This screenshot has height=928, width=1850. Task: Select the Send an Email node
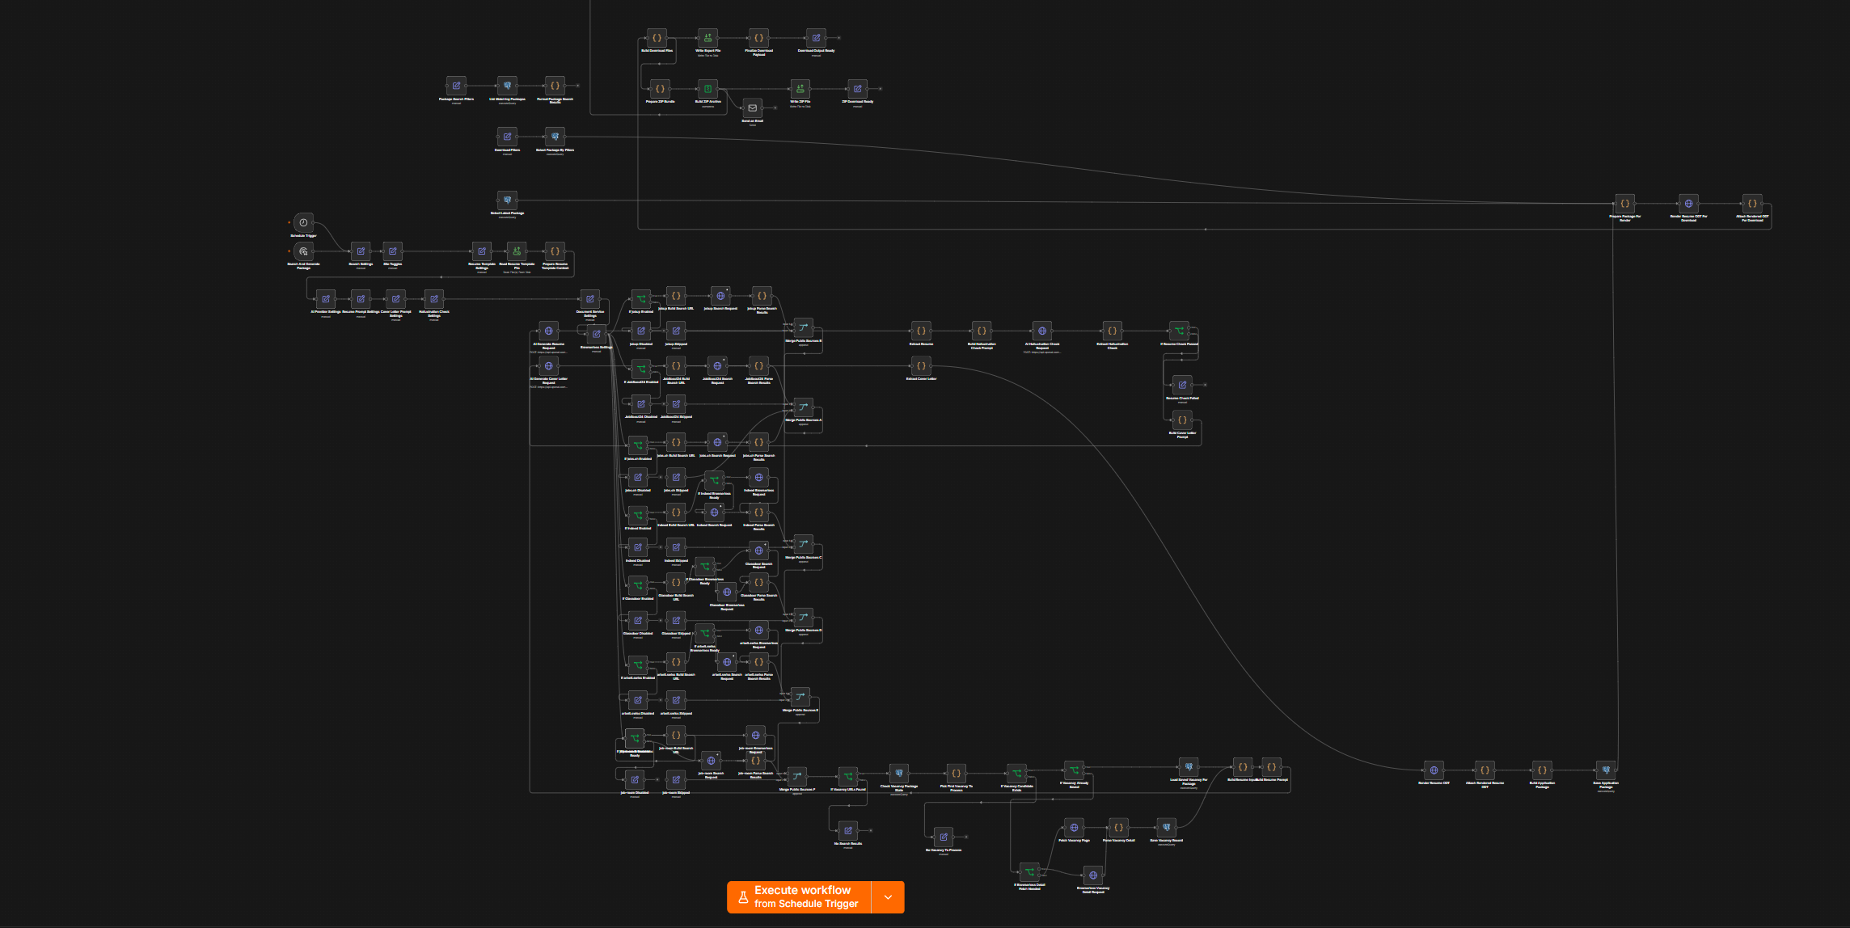752,108
